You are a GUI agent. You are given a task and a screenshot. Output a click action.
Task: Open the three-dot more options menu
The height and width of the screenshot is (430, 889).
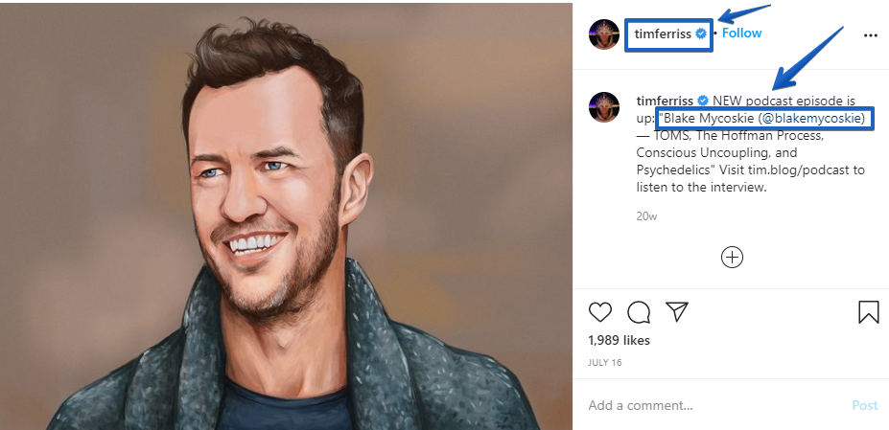871,35
